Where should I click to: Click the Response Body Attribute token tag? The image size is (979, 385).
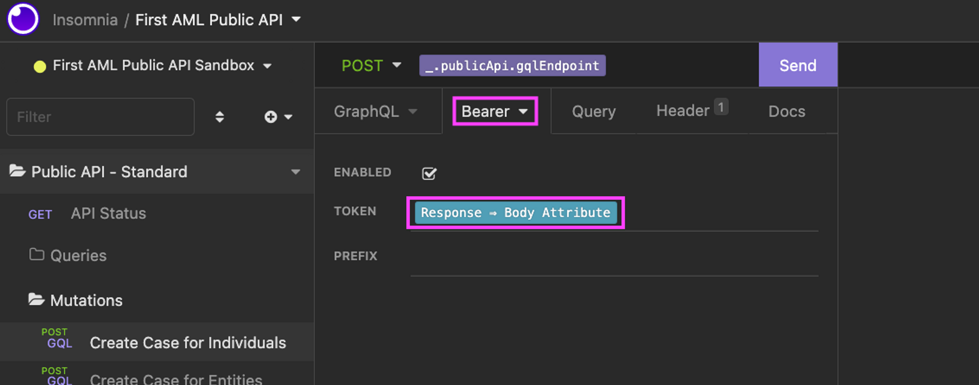point(515,213)
